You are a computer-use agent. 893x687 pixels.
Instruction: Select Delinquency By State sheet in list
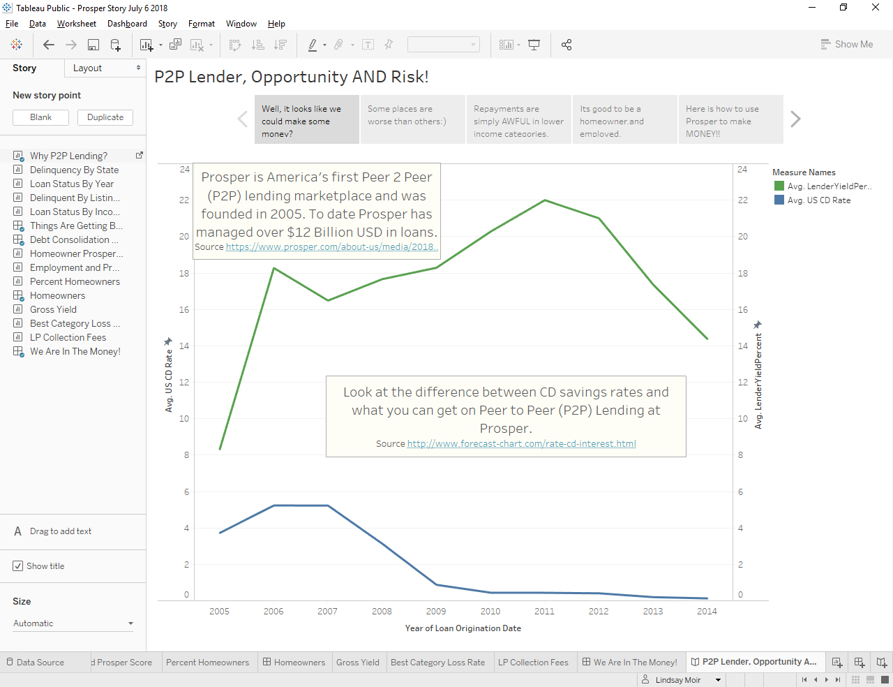tap(74, 170)
